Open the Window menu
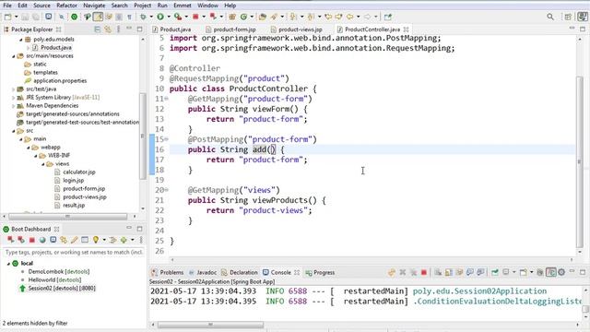590x332 pixels. tap(207, 6)
